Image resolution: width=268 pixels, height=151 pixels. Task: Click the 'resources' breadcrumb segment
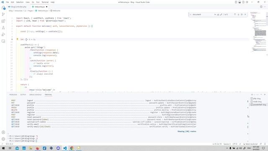click(x=18, y=10)
